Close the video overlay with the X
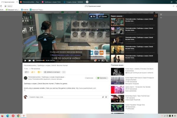 coord(161,14)
